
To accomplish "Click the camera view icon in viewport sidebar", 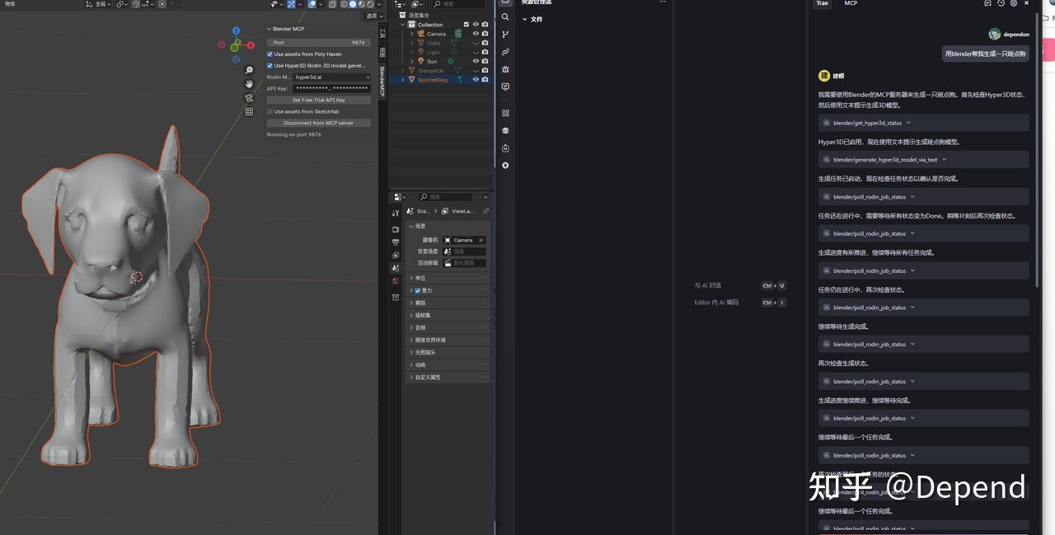I will pyautogui.click(x=249, y=96).
